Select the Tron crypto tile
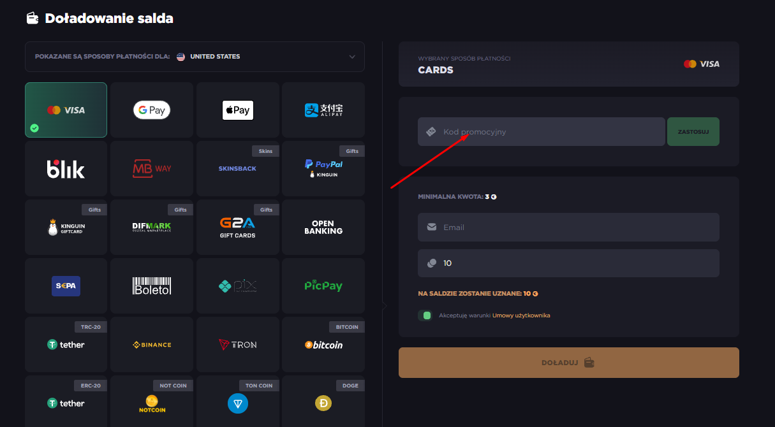Image resolution: width=775 pixels, height=427 pixels. [x=238, y=344]
